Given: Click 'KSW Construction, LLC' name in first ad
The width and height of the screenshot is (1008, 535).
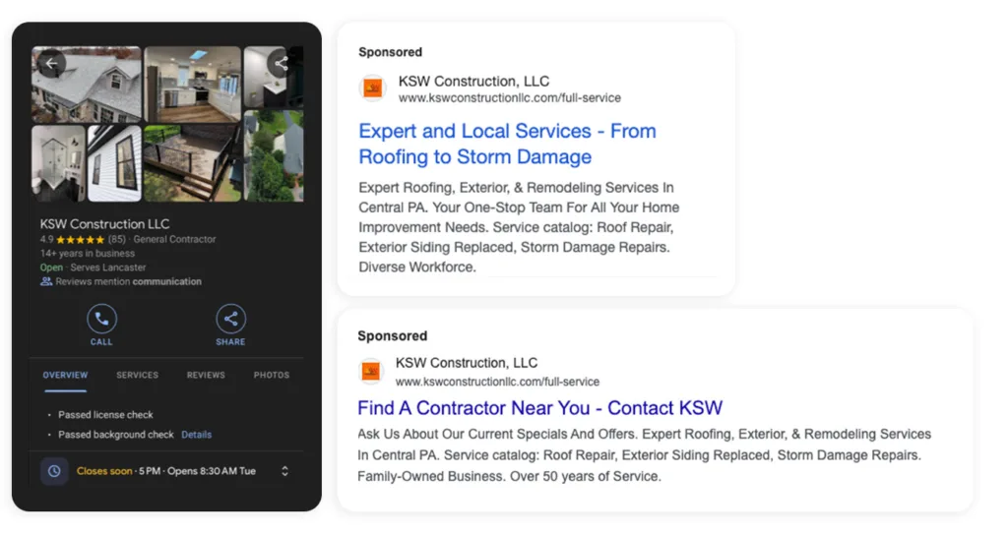Looking at the screenshot, I should 473,81.
